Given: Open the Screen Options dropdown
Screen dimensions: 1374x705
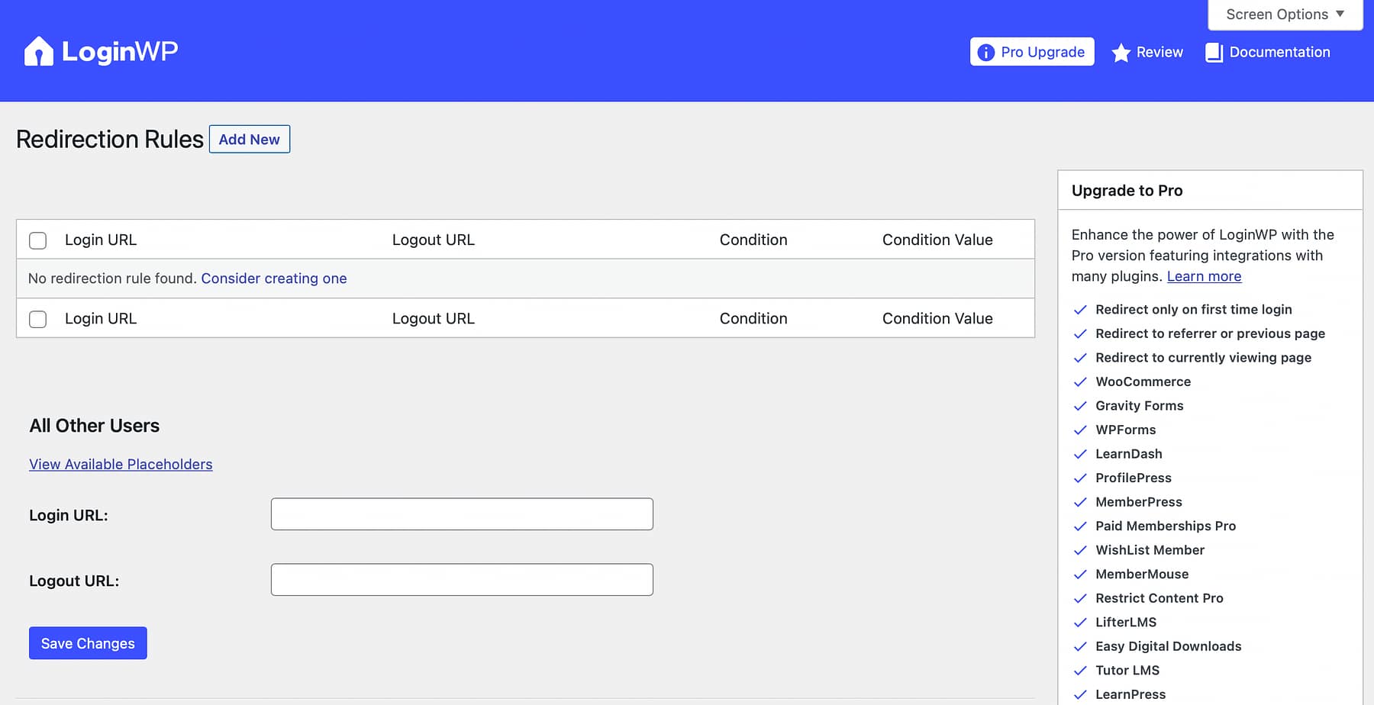Looking at the screenshot, I should pos(1285,14).
